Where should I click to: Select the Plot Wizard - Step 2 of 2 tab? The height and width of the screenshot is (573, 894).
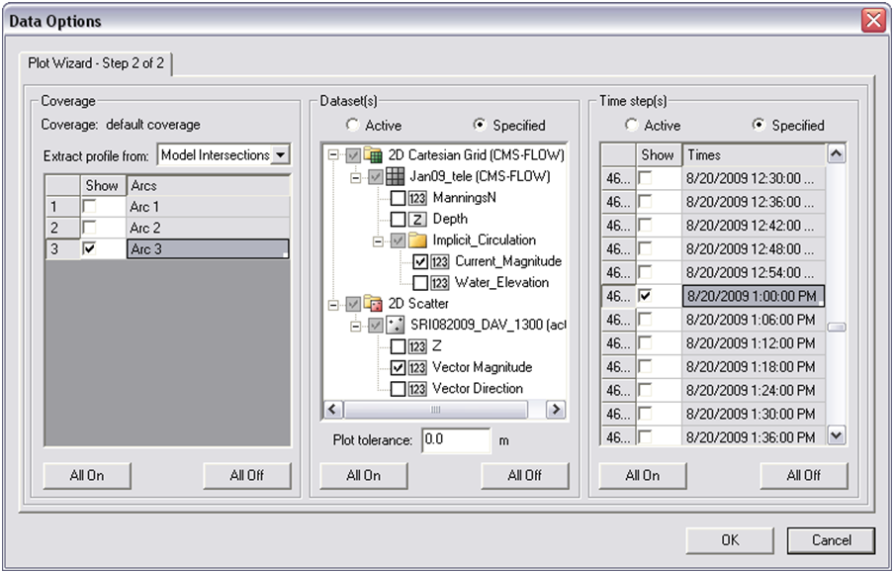96,63
